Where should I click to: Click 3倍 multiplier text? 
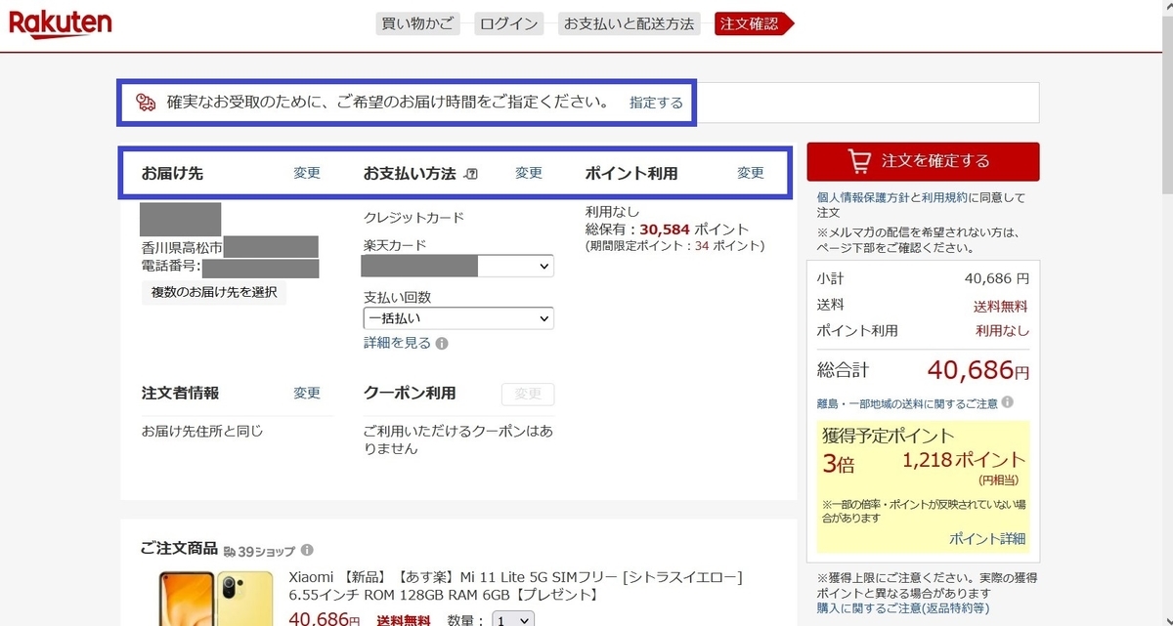click(839, 464)
